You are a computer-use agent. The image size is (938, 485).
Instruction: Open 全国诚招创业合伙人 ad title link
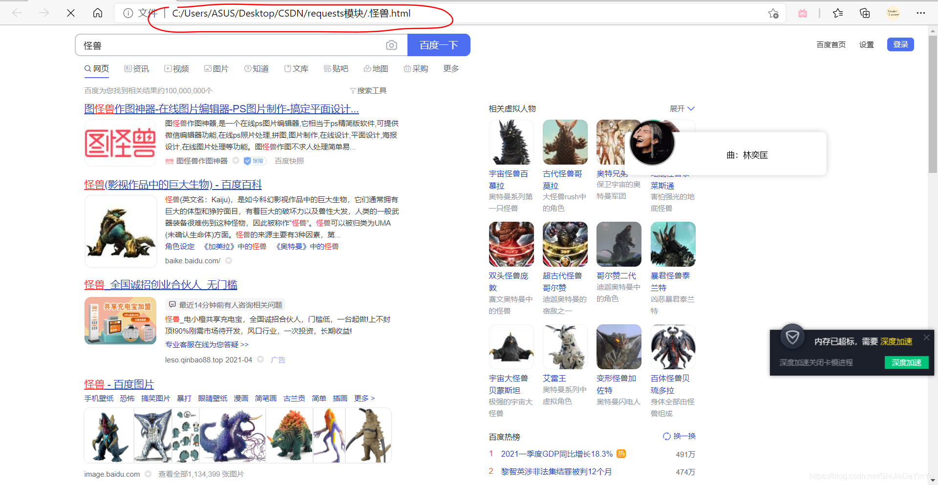pyautogui.click(x=161, y=284)
